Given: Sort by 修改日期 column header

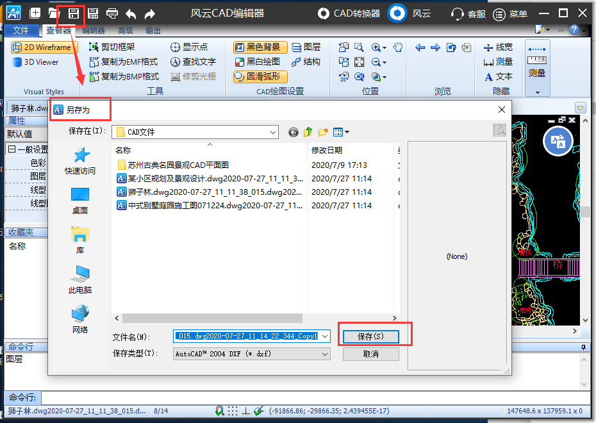Looking at the screenshot, I should [326, 150].
